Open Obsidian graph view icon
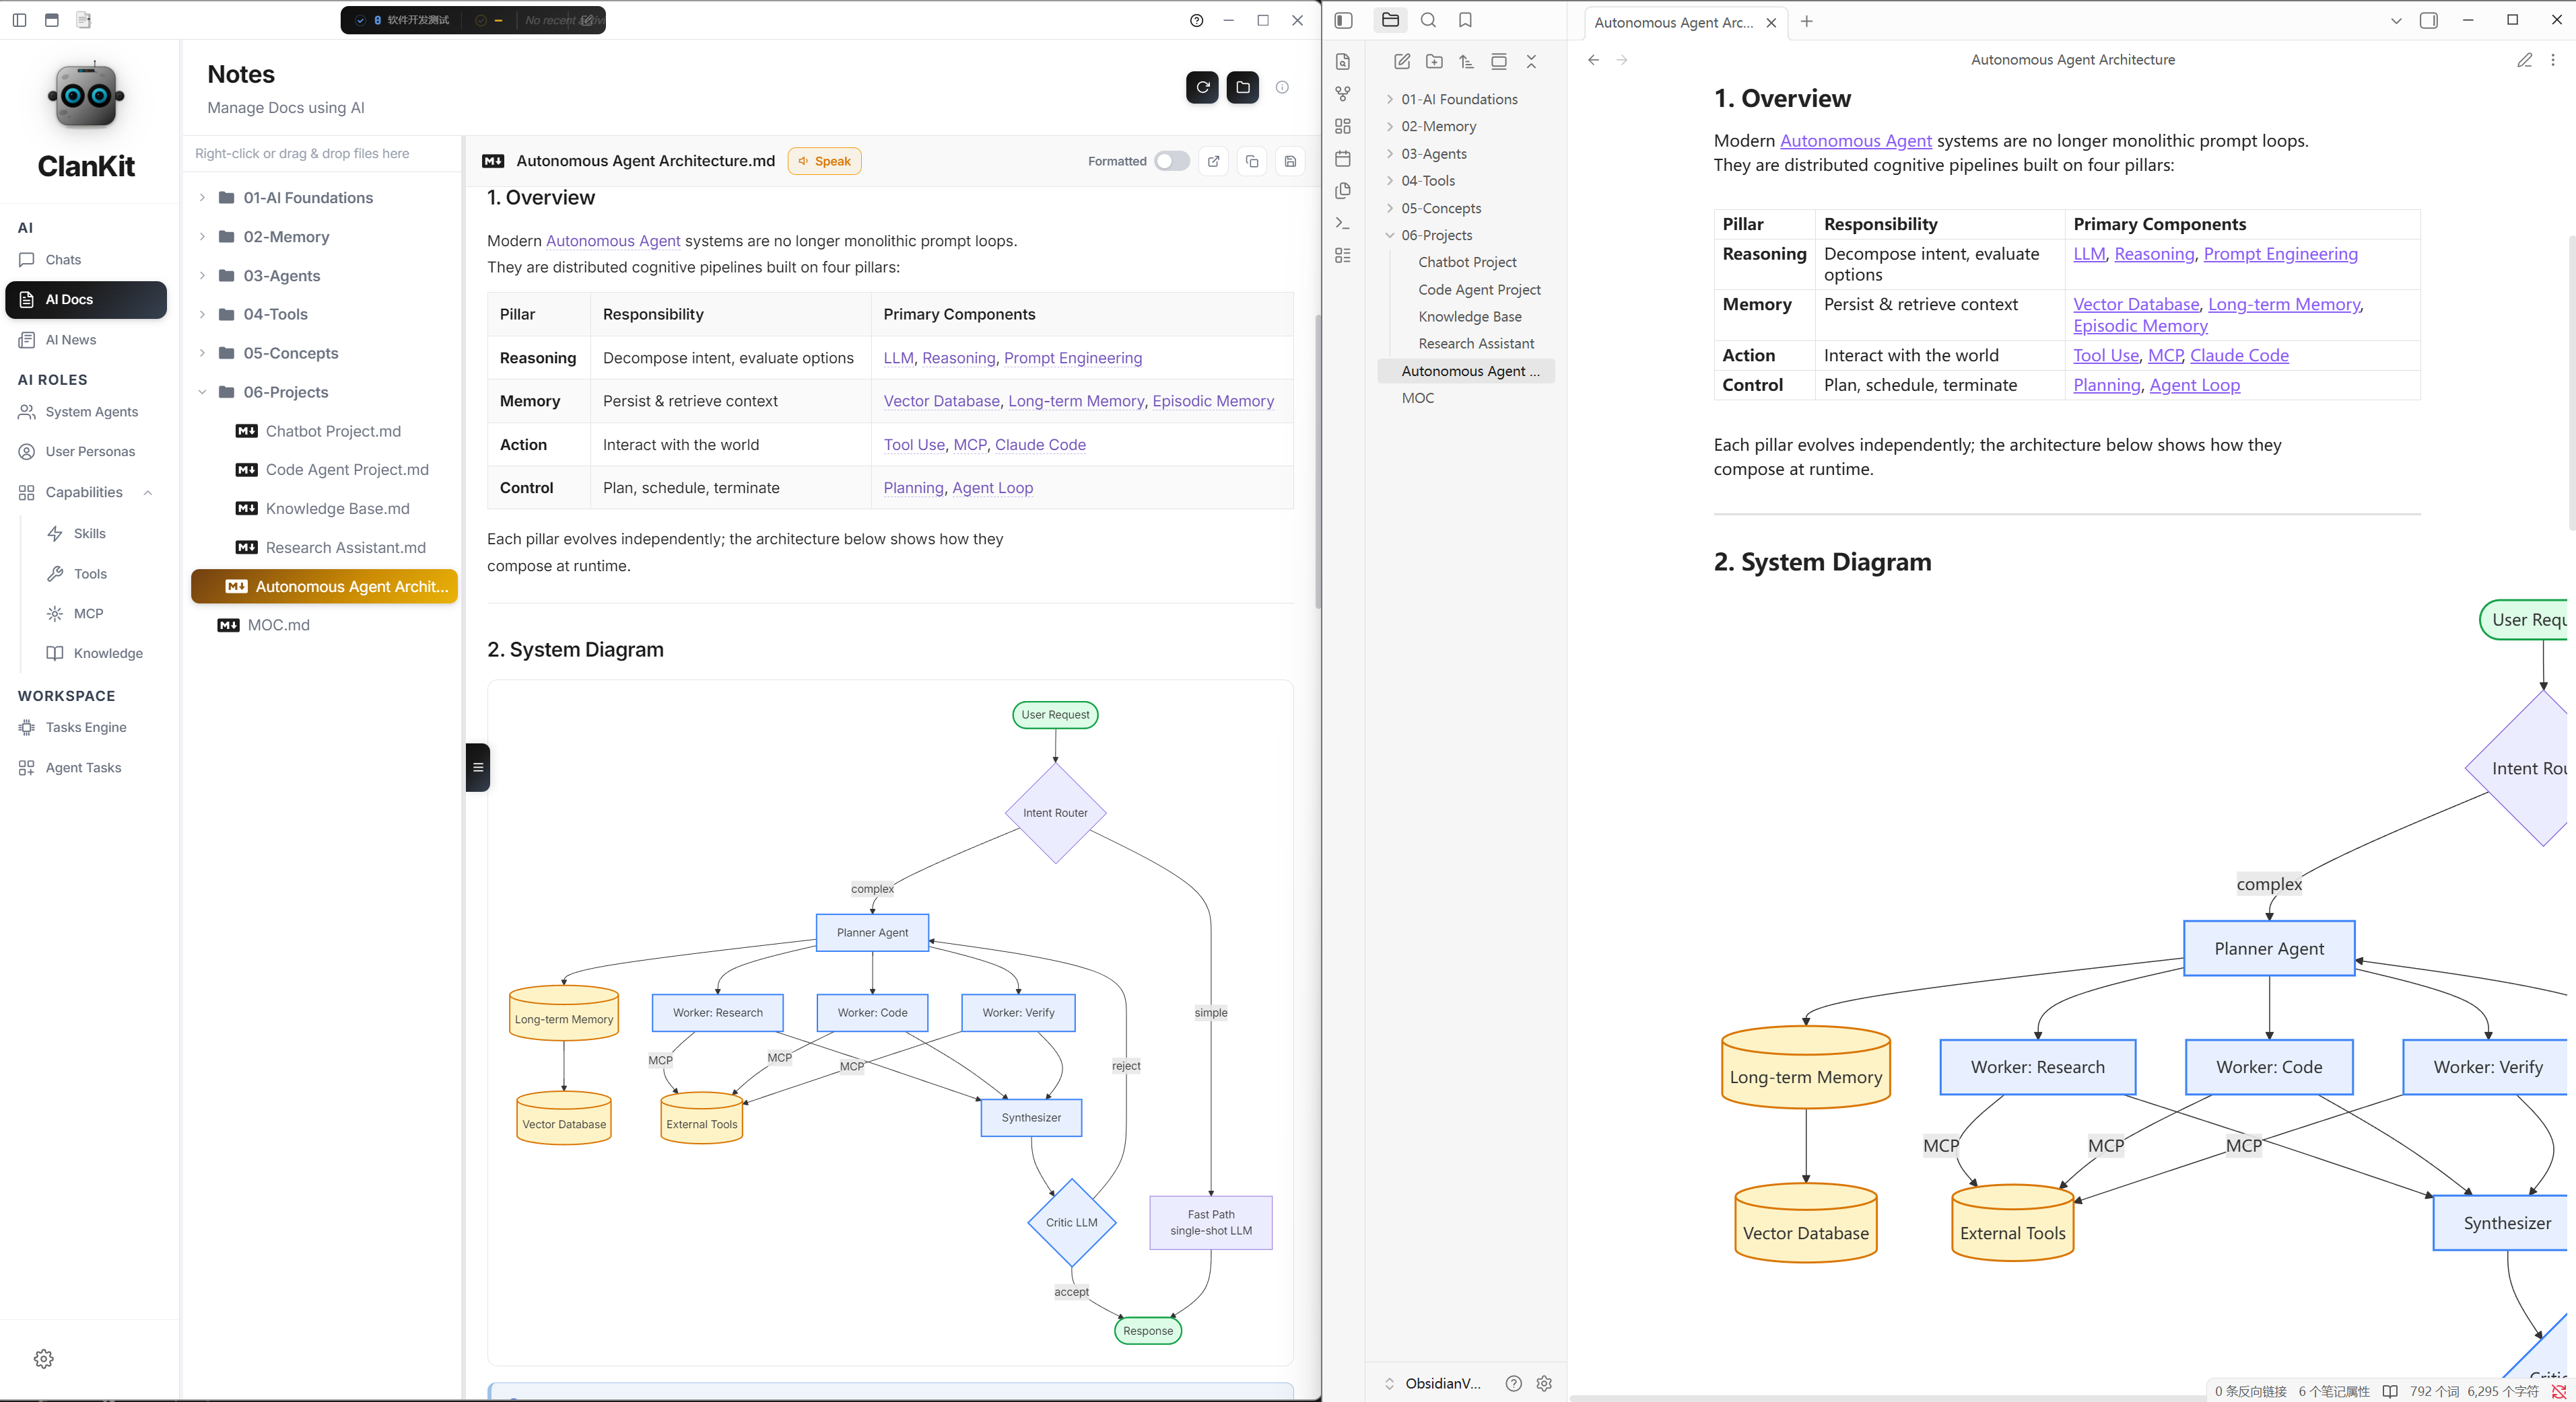Screen dimensions: 2576x1402 (x=1343, y=94)
